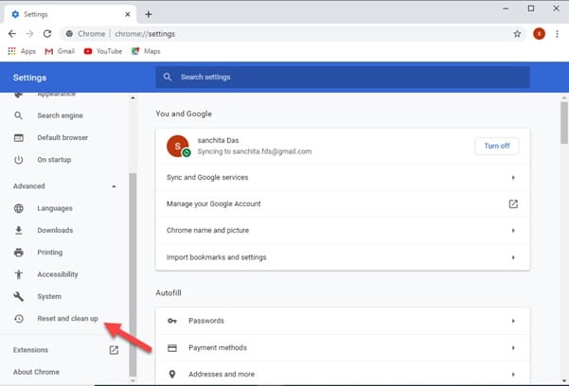Select Accessibility in the sidebar
The width and height of the screenshot is (569, 386).
click(x=58, y=274)
